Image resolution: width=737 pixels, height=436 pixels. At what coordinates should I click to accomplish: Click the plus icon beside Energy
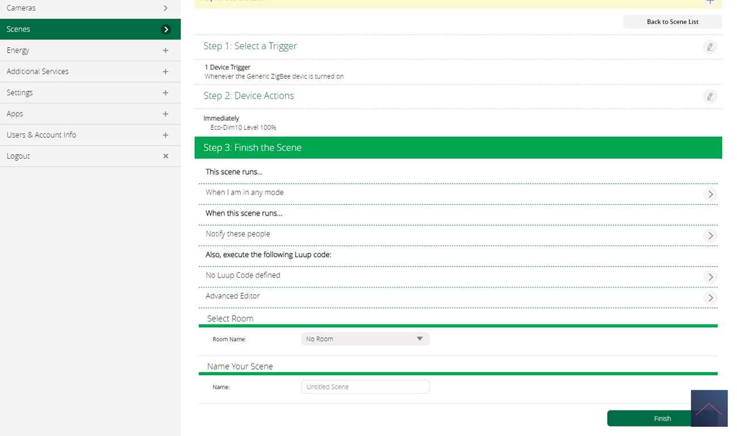(166, 50)
